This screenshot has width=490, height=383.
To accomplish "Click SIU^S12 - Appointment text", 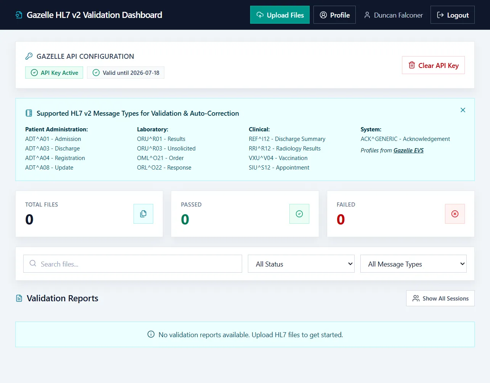I will coord(279,168).
